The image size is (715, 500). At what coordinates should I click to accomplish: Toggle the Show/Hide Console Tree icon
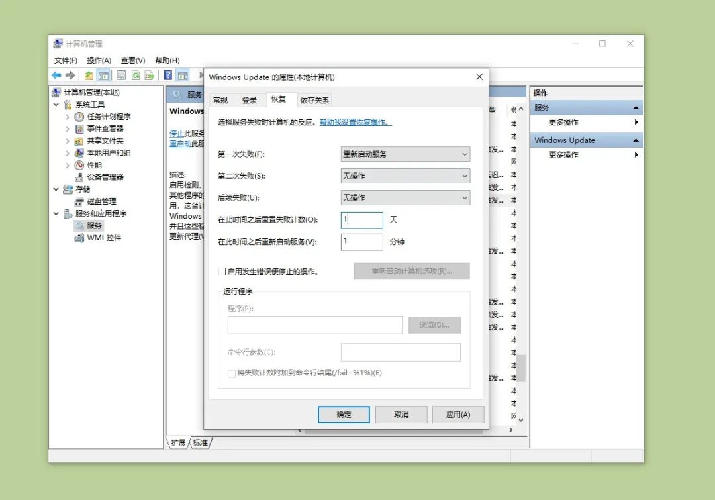click(103, 75)
